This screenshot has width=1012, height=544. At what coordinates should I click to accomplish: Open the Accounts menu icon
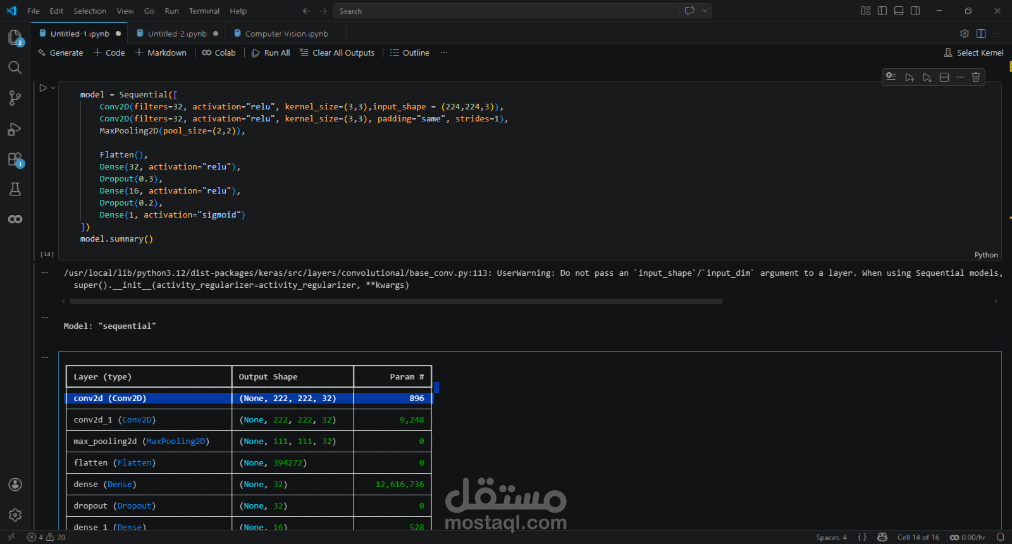15,485
